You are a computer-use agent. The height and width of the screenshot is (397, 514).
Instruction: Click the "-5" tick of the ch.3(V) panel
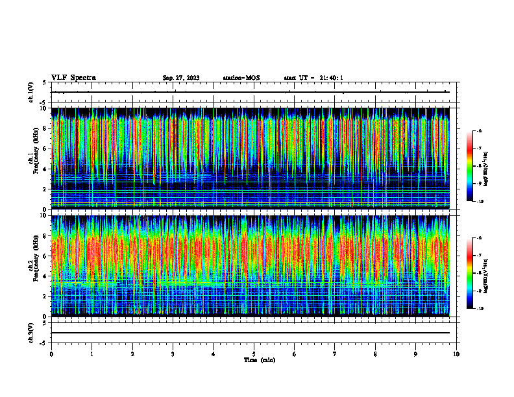[x=44, y=343]
